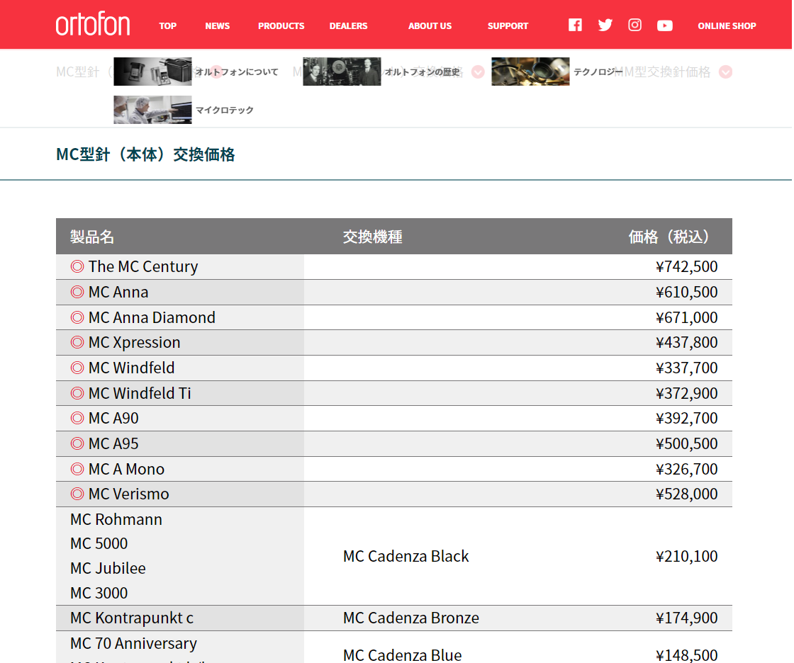Click the マイクロテック thumbnail photo
The width and height of the screenshot is (794, 663).
click(x=152, y=110)
